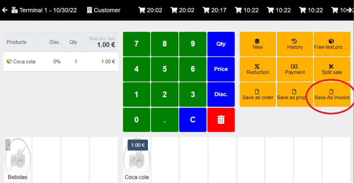
Task: Select the Customer in the top bar
Action: tap(104, 10)
